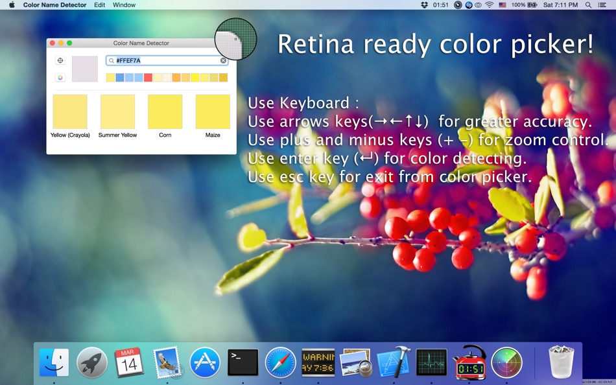Select the Yellow (Crayola) result square

[70, 111]
